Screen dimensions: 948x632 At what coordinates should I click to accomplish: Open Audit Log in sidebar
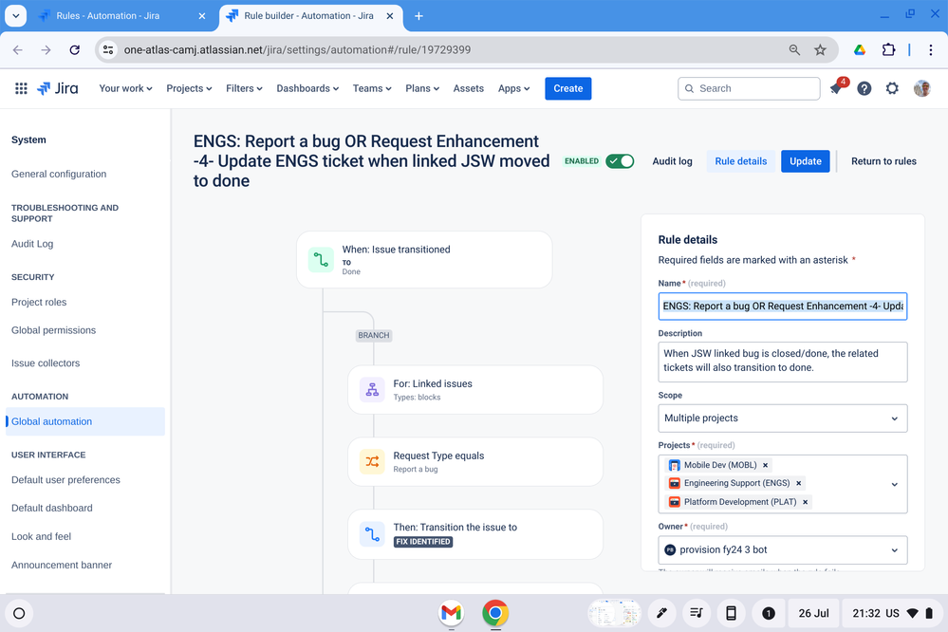click(32, 244)
